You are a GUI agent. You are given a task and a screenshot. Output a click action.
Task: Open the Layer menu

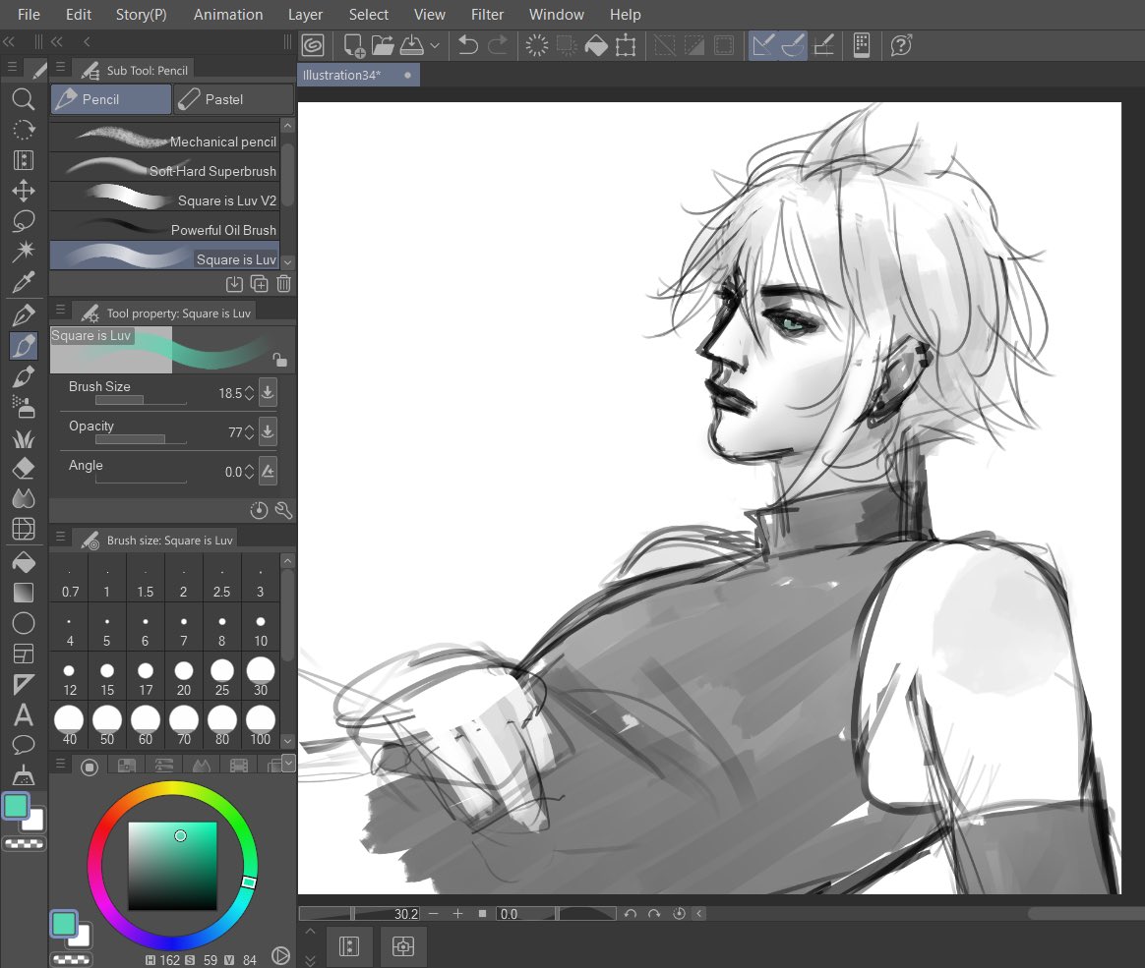pyautogui.click(x=305, y=15)
